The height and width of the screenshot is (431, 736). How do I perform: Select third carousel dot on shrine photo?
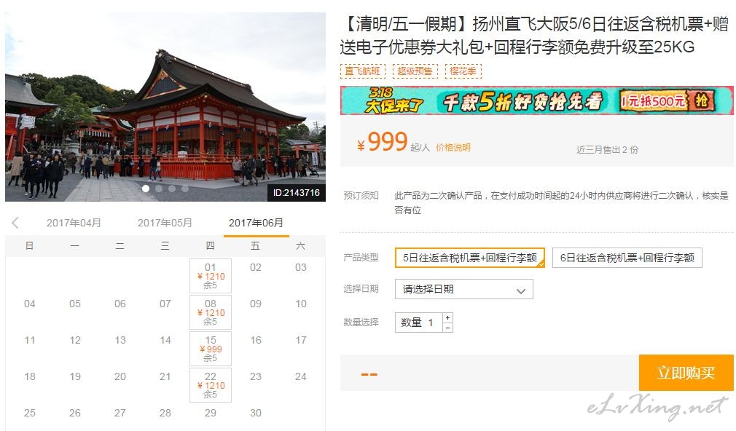[x=172, y=189]
